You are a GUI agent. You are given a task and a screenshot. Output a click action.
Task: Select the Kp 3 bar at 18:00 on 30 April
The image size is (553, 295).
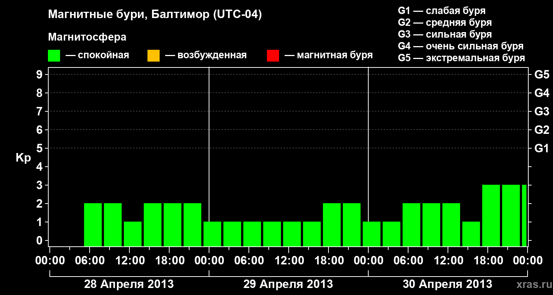click(x=491, y=215)
